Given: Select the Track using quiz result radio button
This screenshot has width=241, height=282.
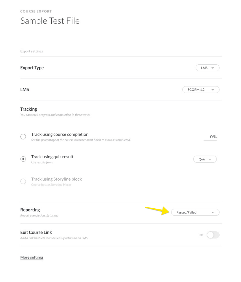Looking at the screenshot, I should point(23,159).
